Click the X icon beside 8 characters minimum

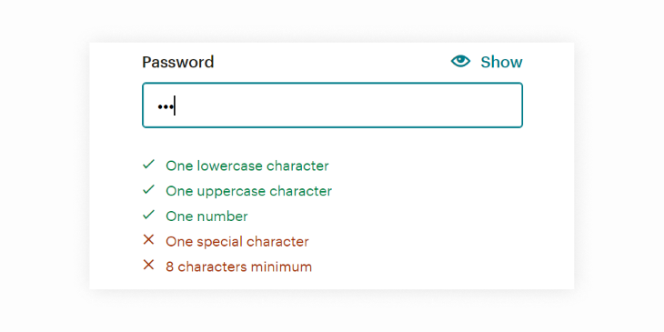(148, 266)
